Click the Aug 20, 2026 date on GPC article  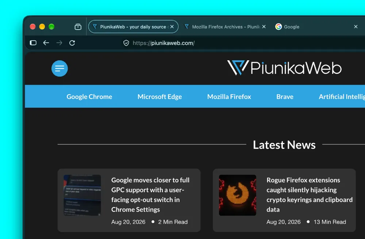pyautogui.click(x=128, y=222)
